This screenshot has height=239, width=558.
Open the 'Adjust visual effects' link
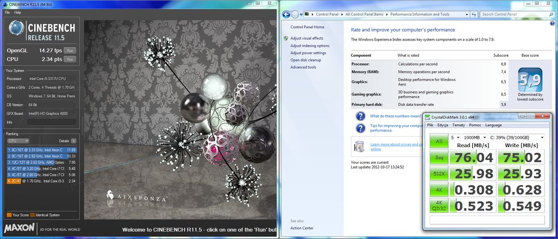(307, 38)
